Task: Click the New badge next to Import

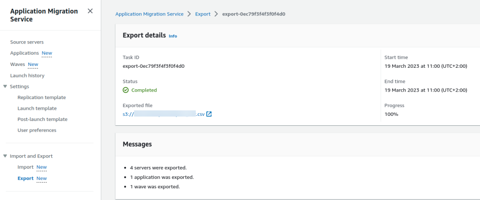Action: 42,167
